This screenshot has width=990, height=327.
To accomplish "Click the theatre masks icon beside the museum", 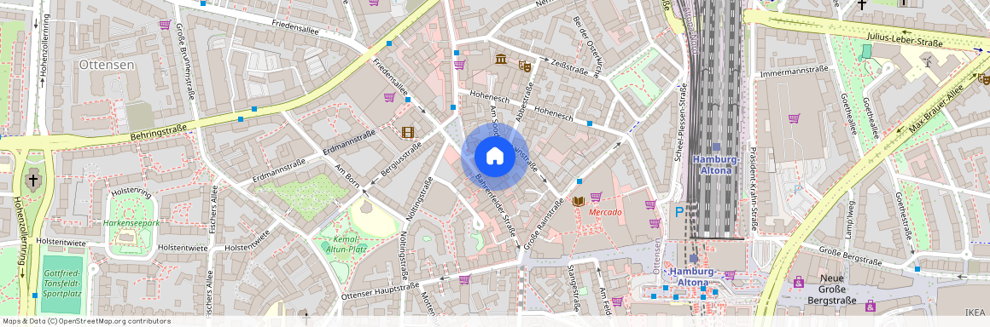I will (524, 65).
